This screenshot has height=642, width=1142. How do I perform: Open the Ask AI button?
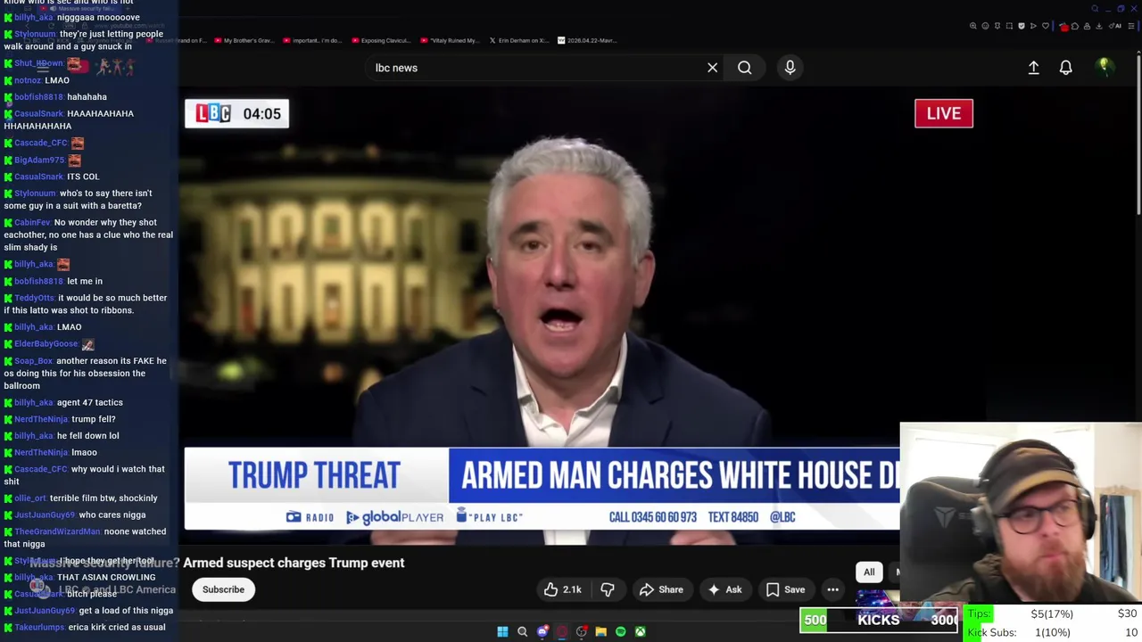(724, 589)
